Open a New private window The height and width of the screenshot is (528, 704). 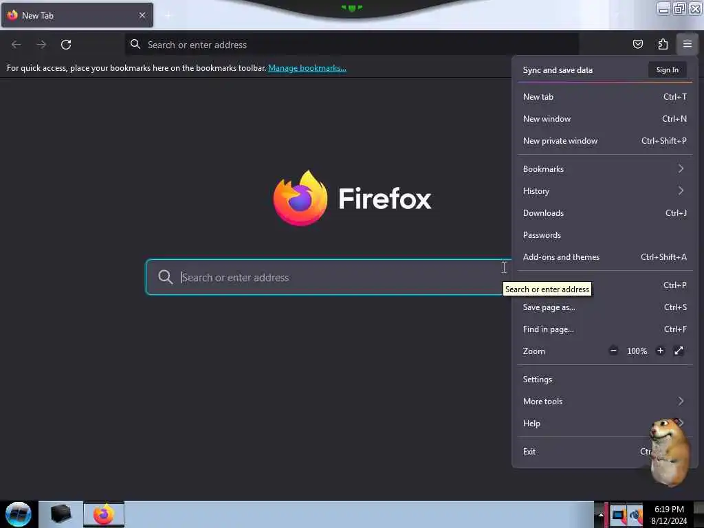tap(604, 140)
